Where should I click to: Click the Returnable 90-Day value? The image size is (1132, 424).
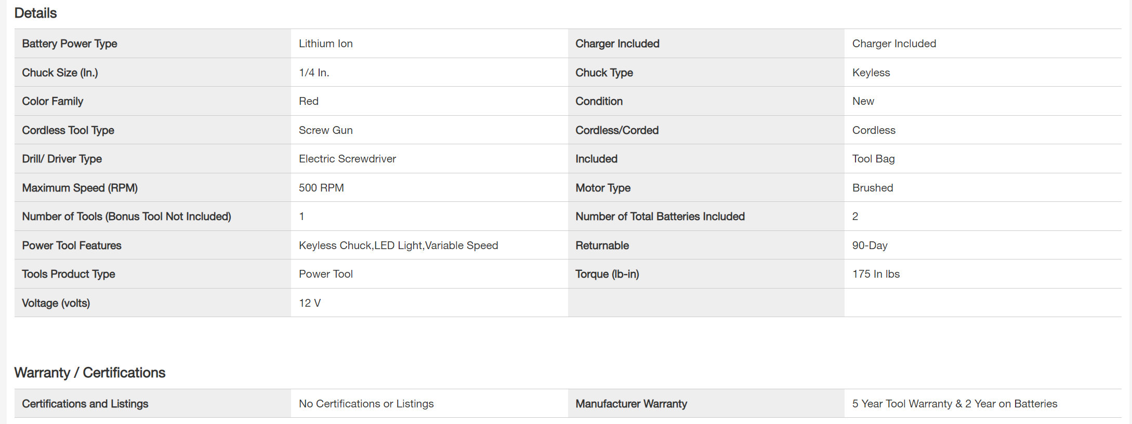click(870, 245)
